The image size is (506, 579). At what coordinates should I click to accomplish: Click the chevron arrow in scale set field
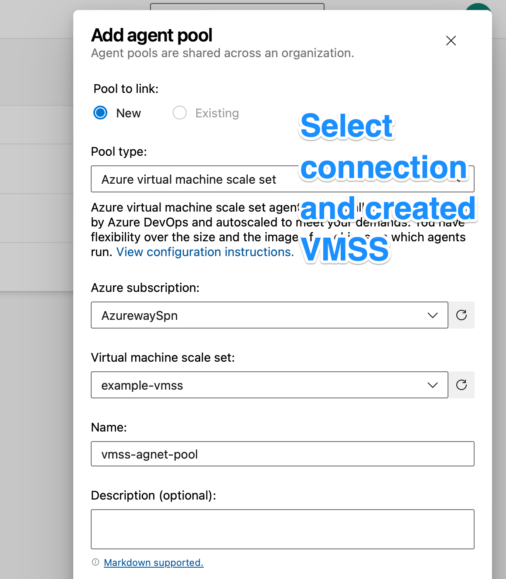point(432,385)
